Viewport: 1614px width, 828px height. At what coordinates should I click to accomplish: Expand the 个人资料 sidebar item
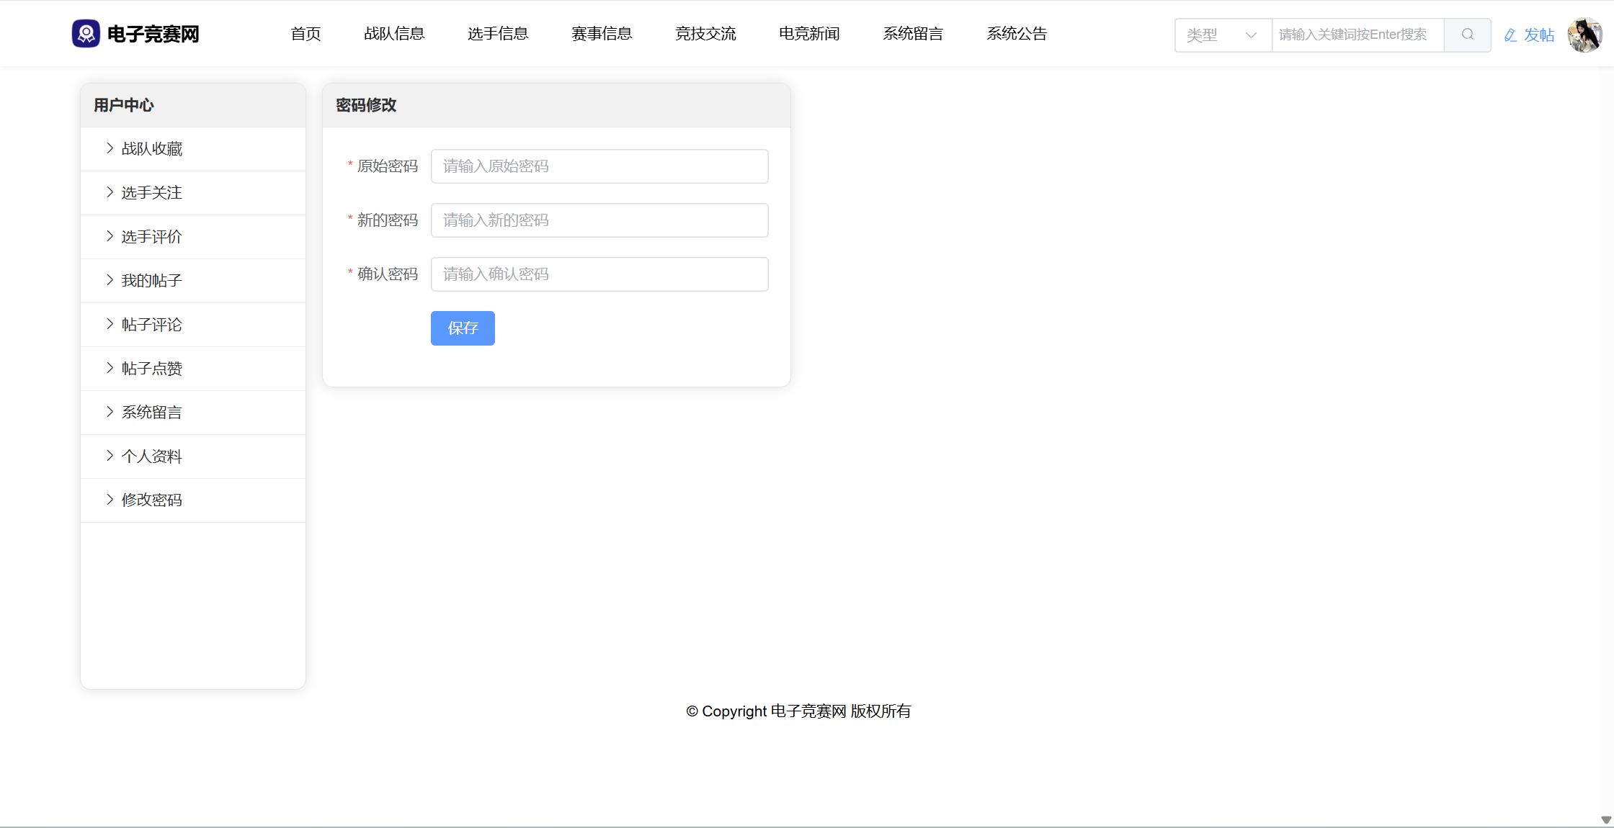point(151,456)
